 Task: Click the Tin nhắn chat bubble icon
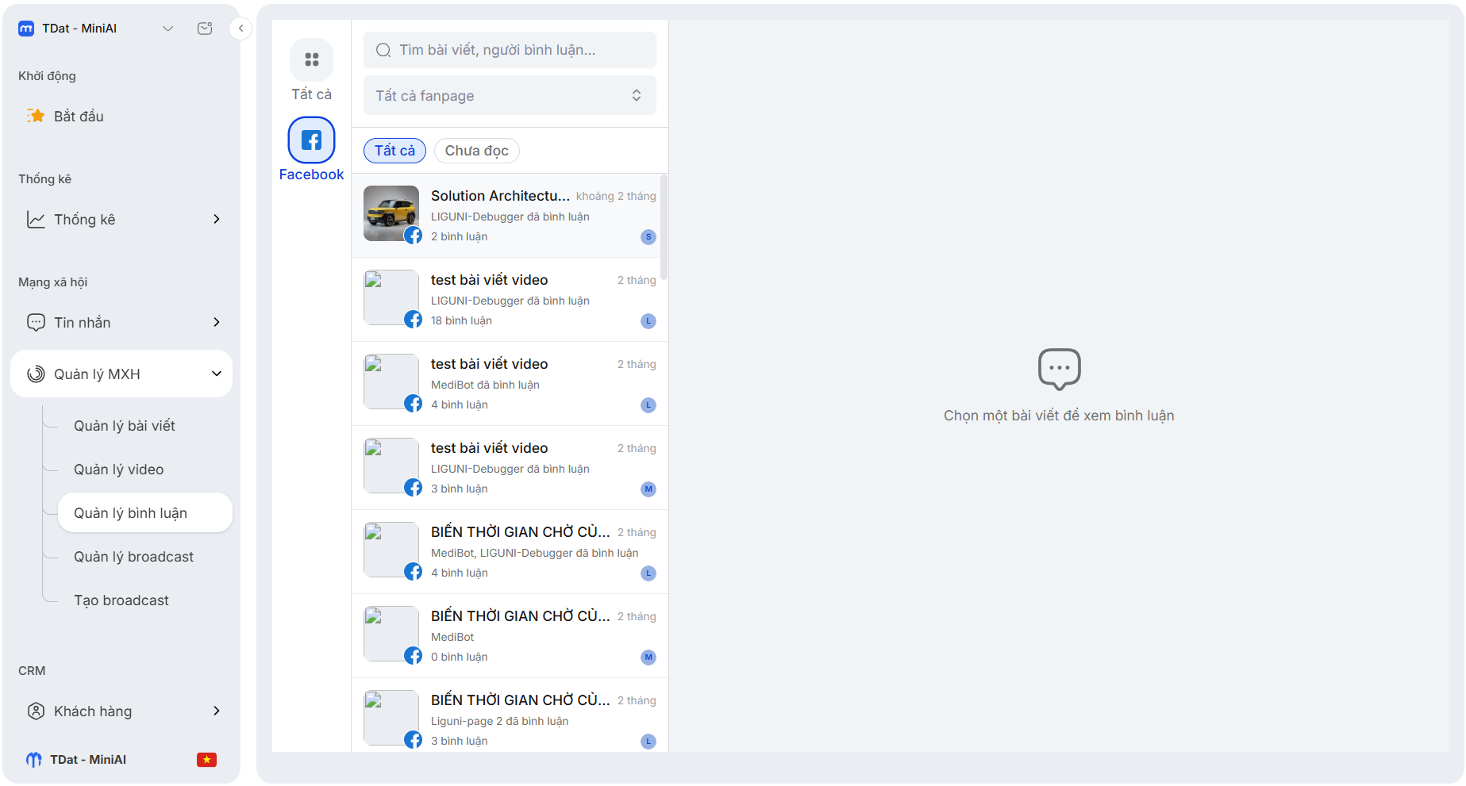click(x=36, y=322)
